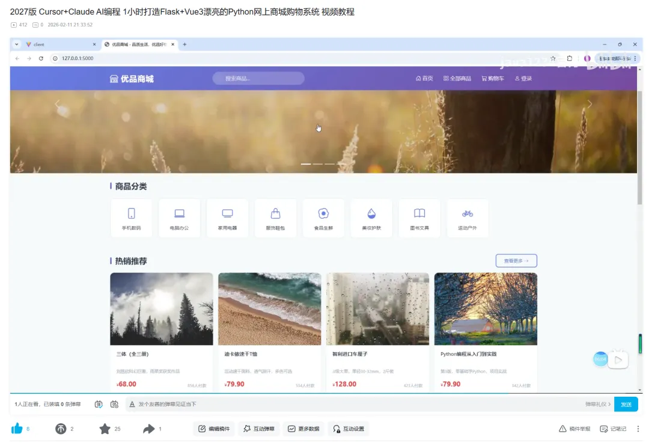Open the danmaku font style option
The height and width of the screenshot is (443, 649).
[x=132, y=404]
